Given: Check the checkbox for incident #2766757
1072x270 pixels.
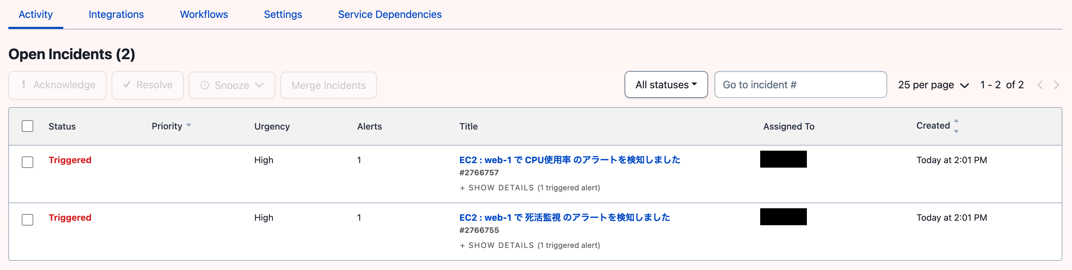Looking at the screenshot, I should 28,162.
